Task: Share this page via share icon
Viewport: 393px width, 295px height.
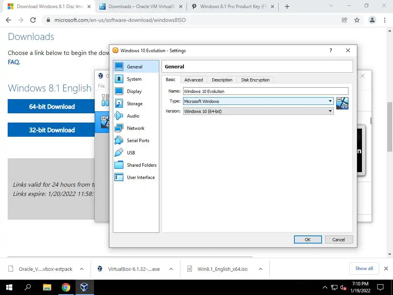Action: point(345,20)
